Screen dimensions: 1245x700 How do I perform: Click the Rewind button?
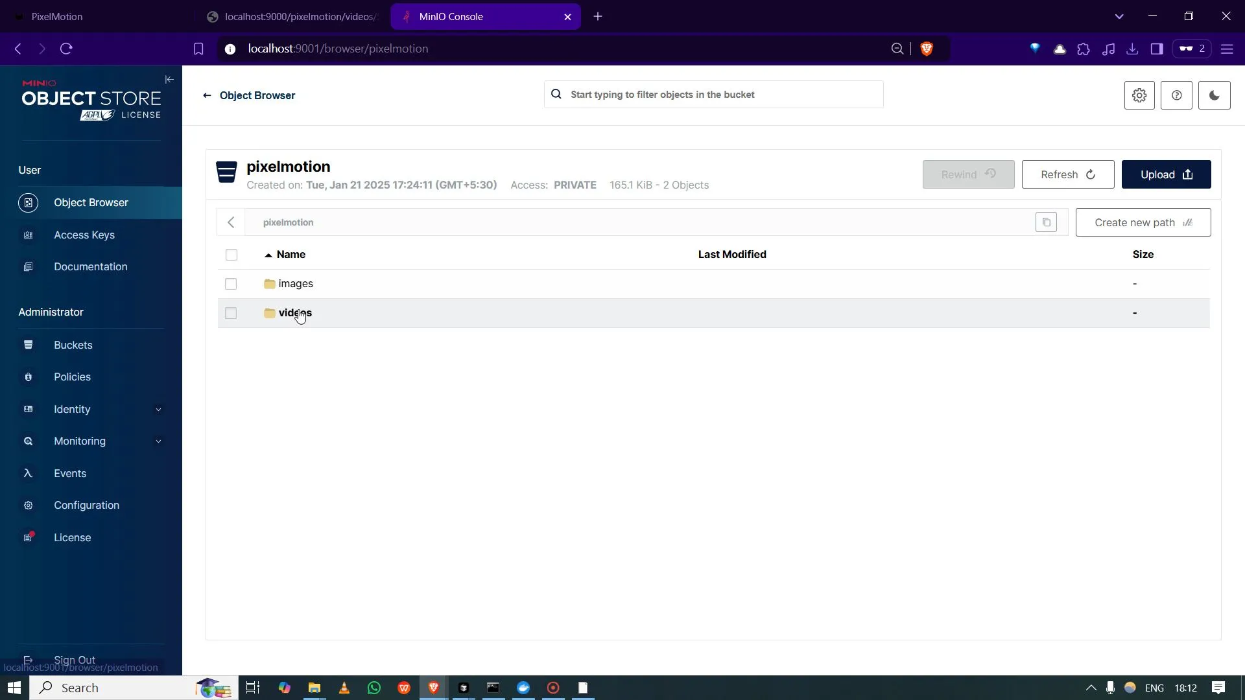click(968, 174)
